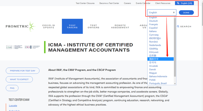Click the language list scrollbar thumb
Image resolution: width=203 pixels, height=111 pixels.
click(175, 47)
